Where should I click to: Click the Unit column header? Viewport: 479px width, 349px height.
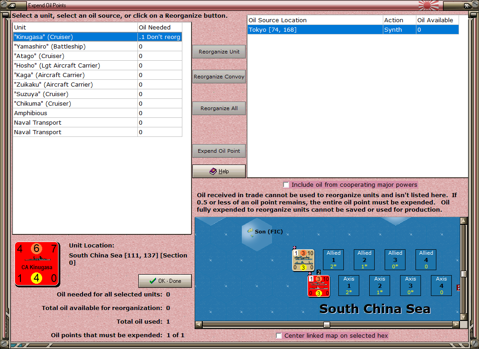[x=75, y=27]
